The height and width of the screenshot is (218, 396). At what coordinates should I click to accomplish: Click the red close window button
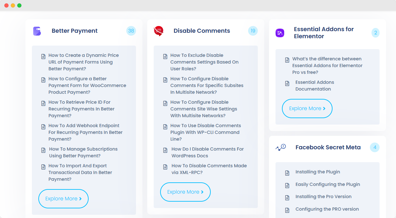coord(6,5)
